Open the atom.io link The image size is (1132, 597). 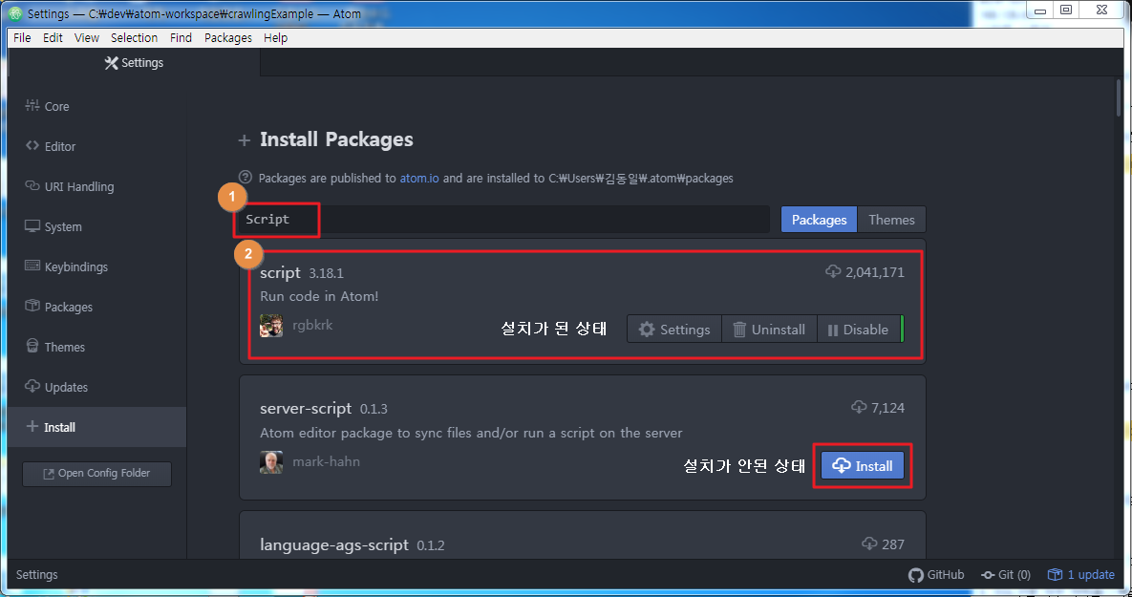pyautogui.click(x=419, y=179)
